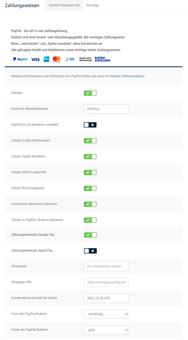Click the VISA card logo
188x340 pixels.
coord(35,59)
